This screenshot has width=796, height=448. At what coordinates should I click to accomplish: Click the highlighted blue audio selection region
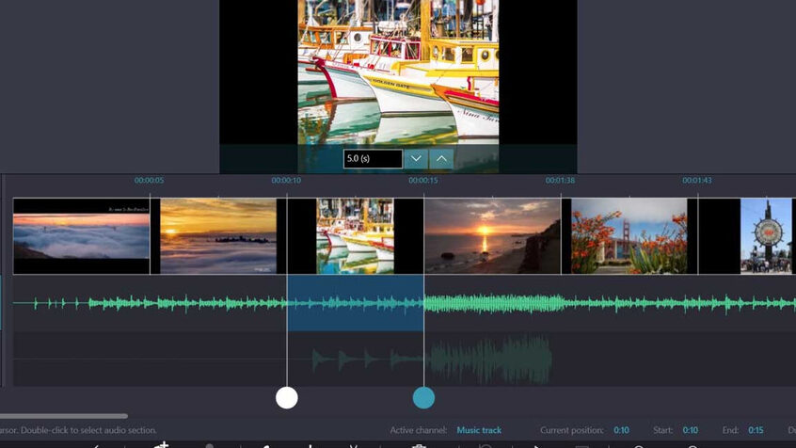tap(356, 303)
